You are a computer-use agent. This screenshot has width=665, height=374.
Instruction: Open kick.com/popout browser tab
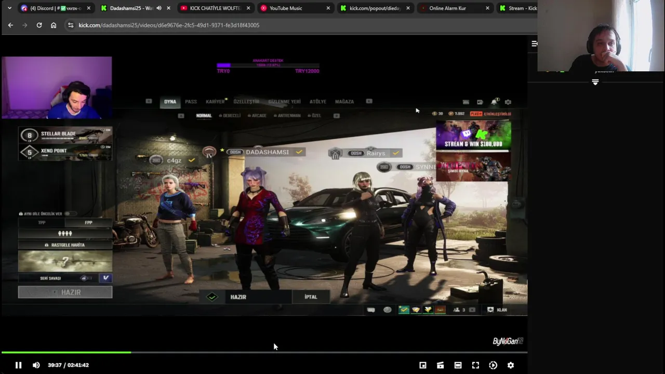pos(375,8)
